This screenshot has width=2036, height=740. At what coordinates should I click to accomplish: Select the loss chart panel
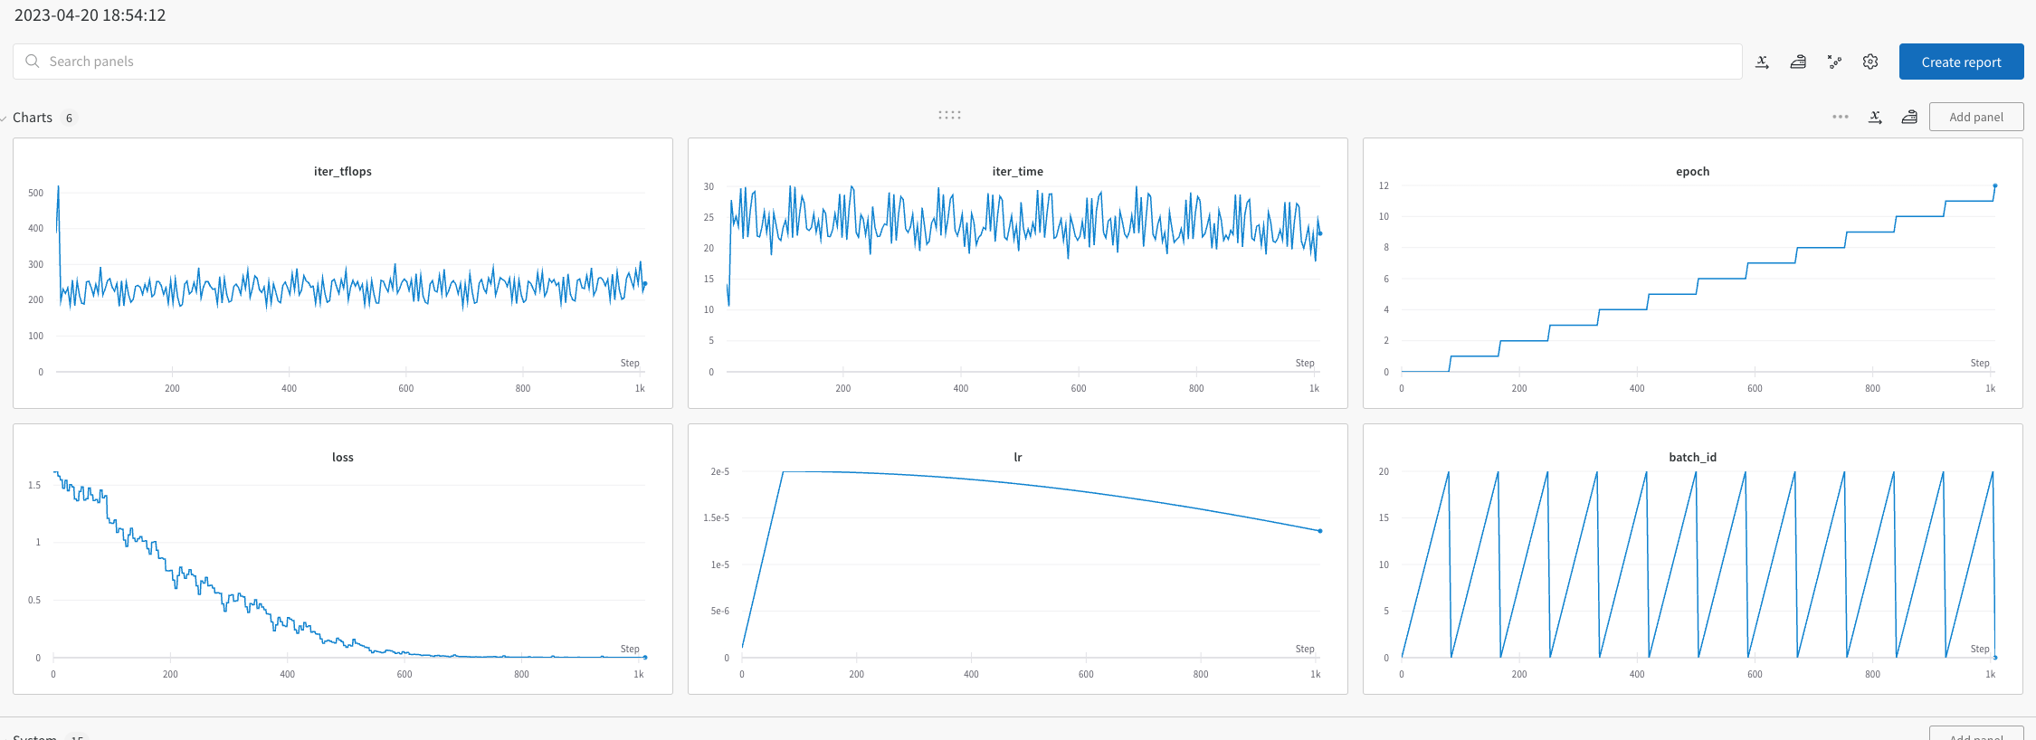(343, 559)
